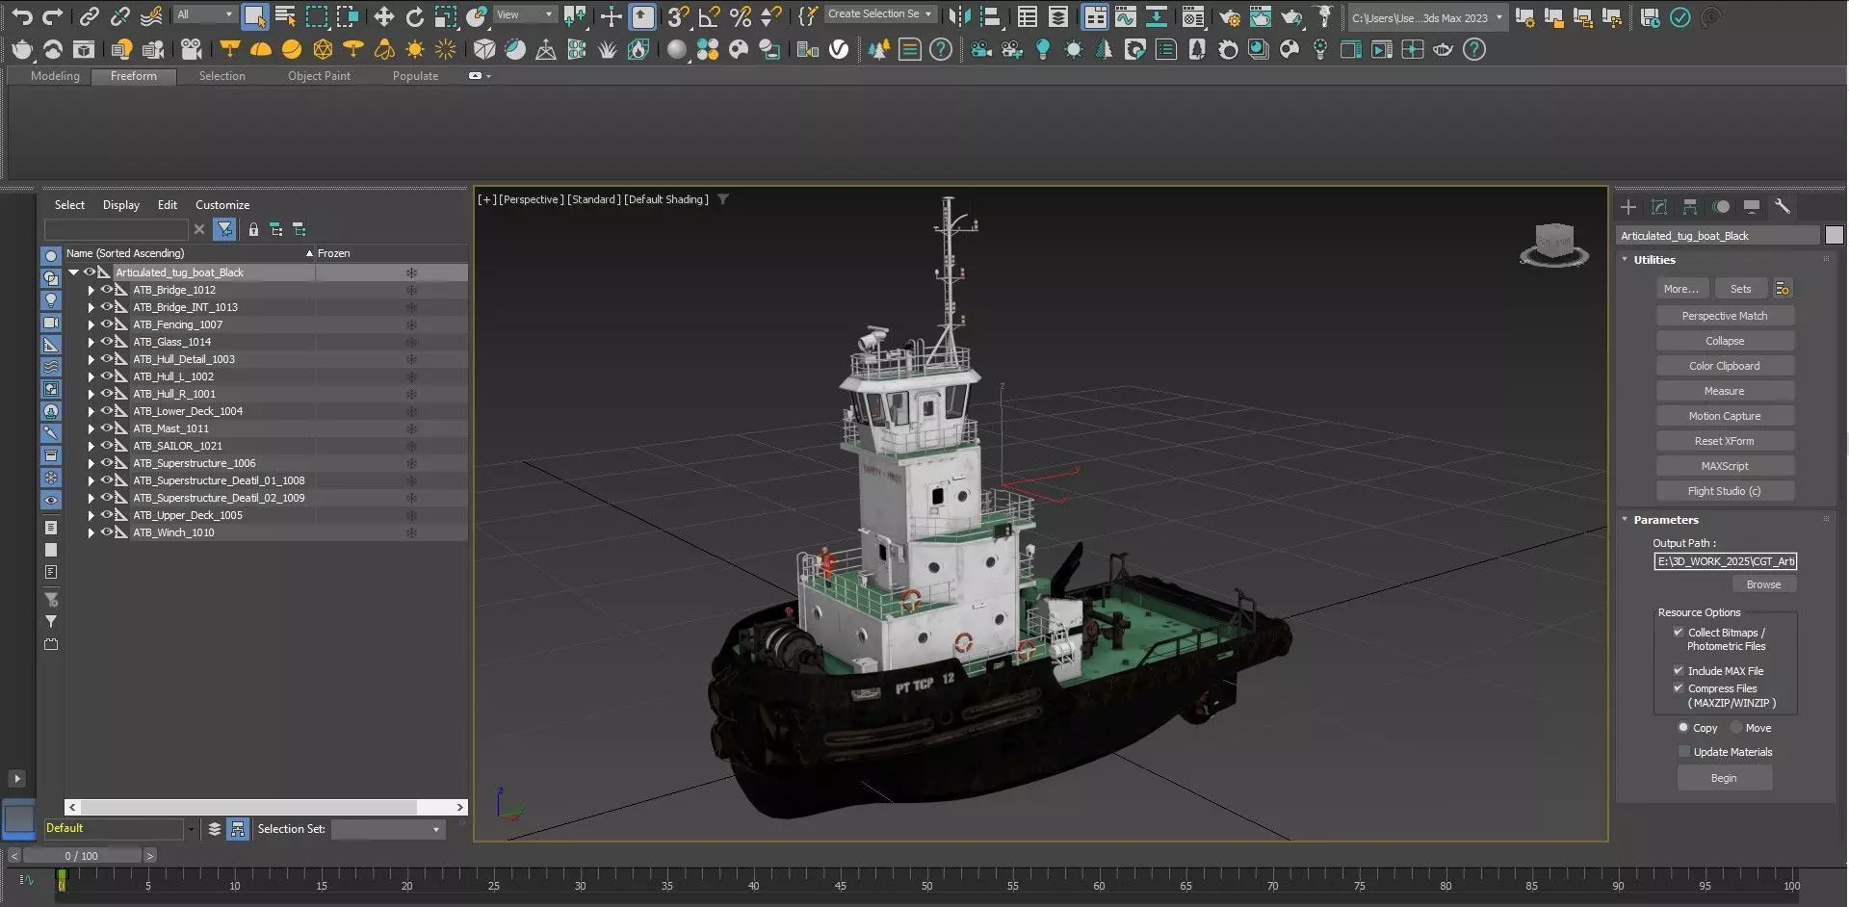
Task: Choose the Select Object tool
Action: coord(254,16)
